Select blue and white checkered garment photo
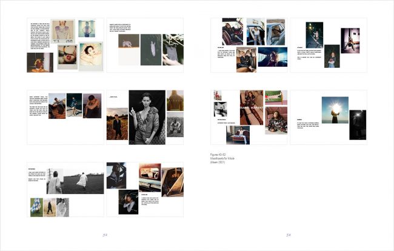The height and width of the screenshot is (251, 394). (x=37, y=207)
